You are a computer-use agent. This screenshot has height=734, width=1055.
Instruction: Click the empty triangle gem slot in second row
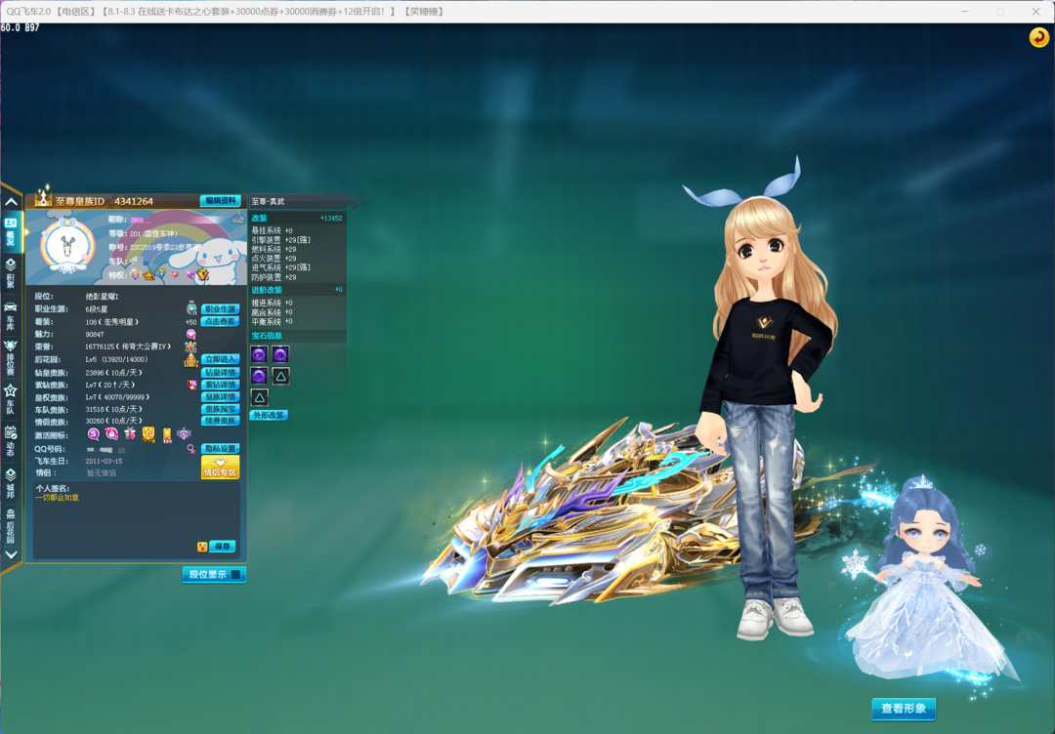point(280,376)
